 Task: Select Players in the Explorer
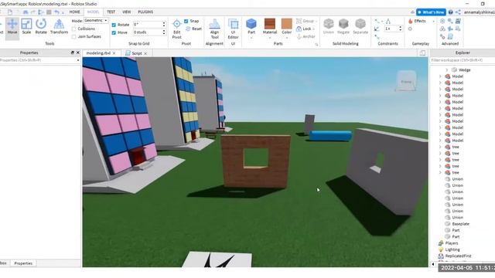tap(452, 243)
